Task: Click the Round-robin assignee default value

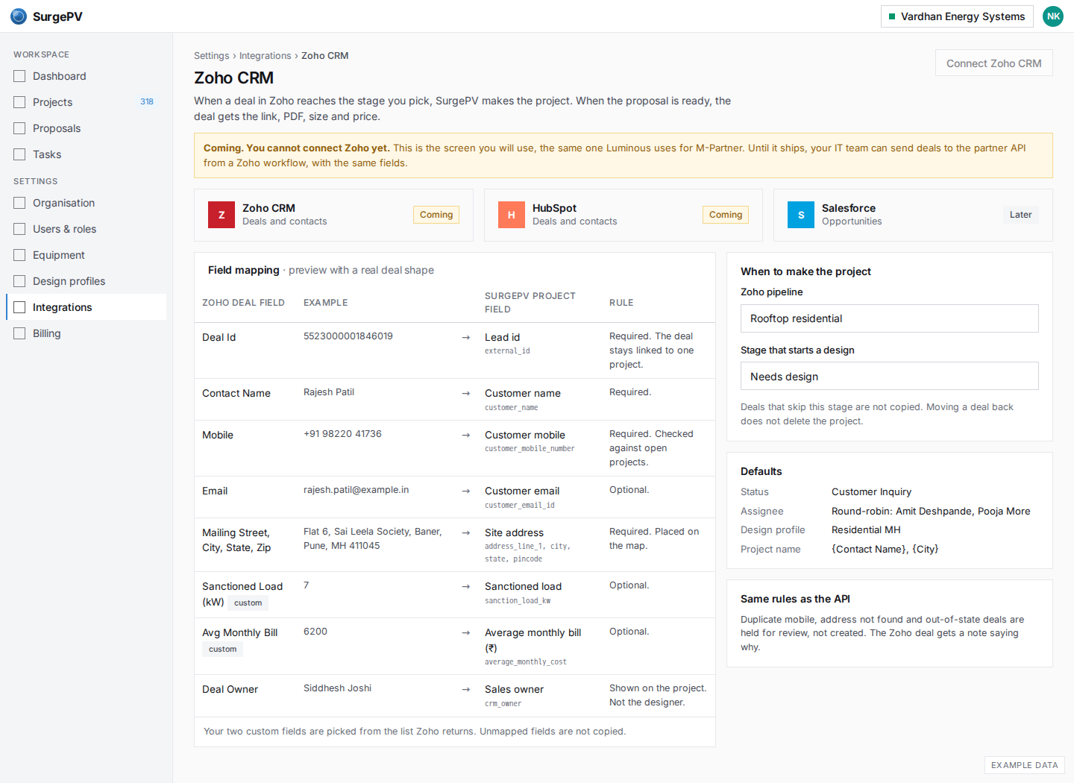Action: [x=931, y=512]
